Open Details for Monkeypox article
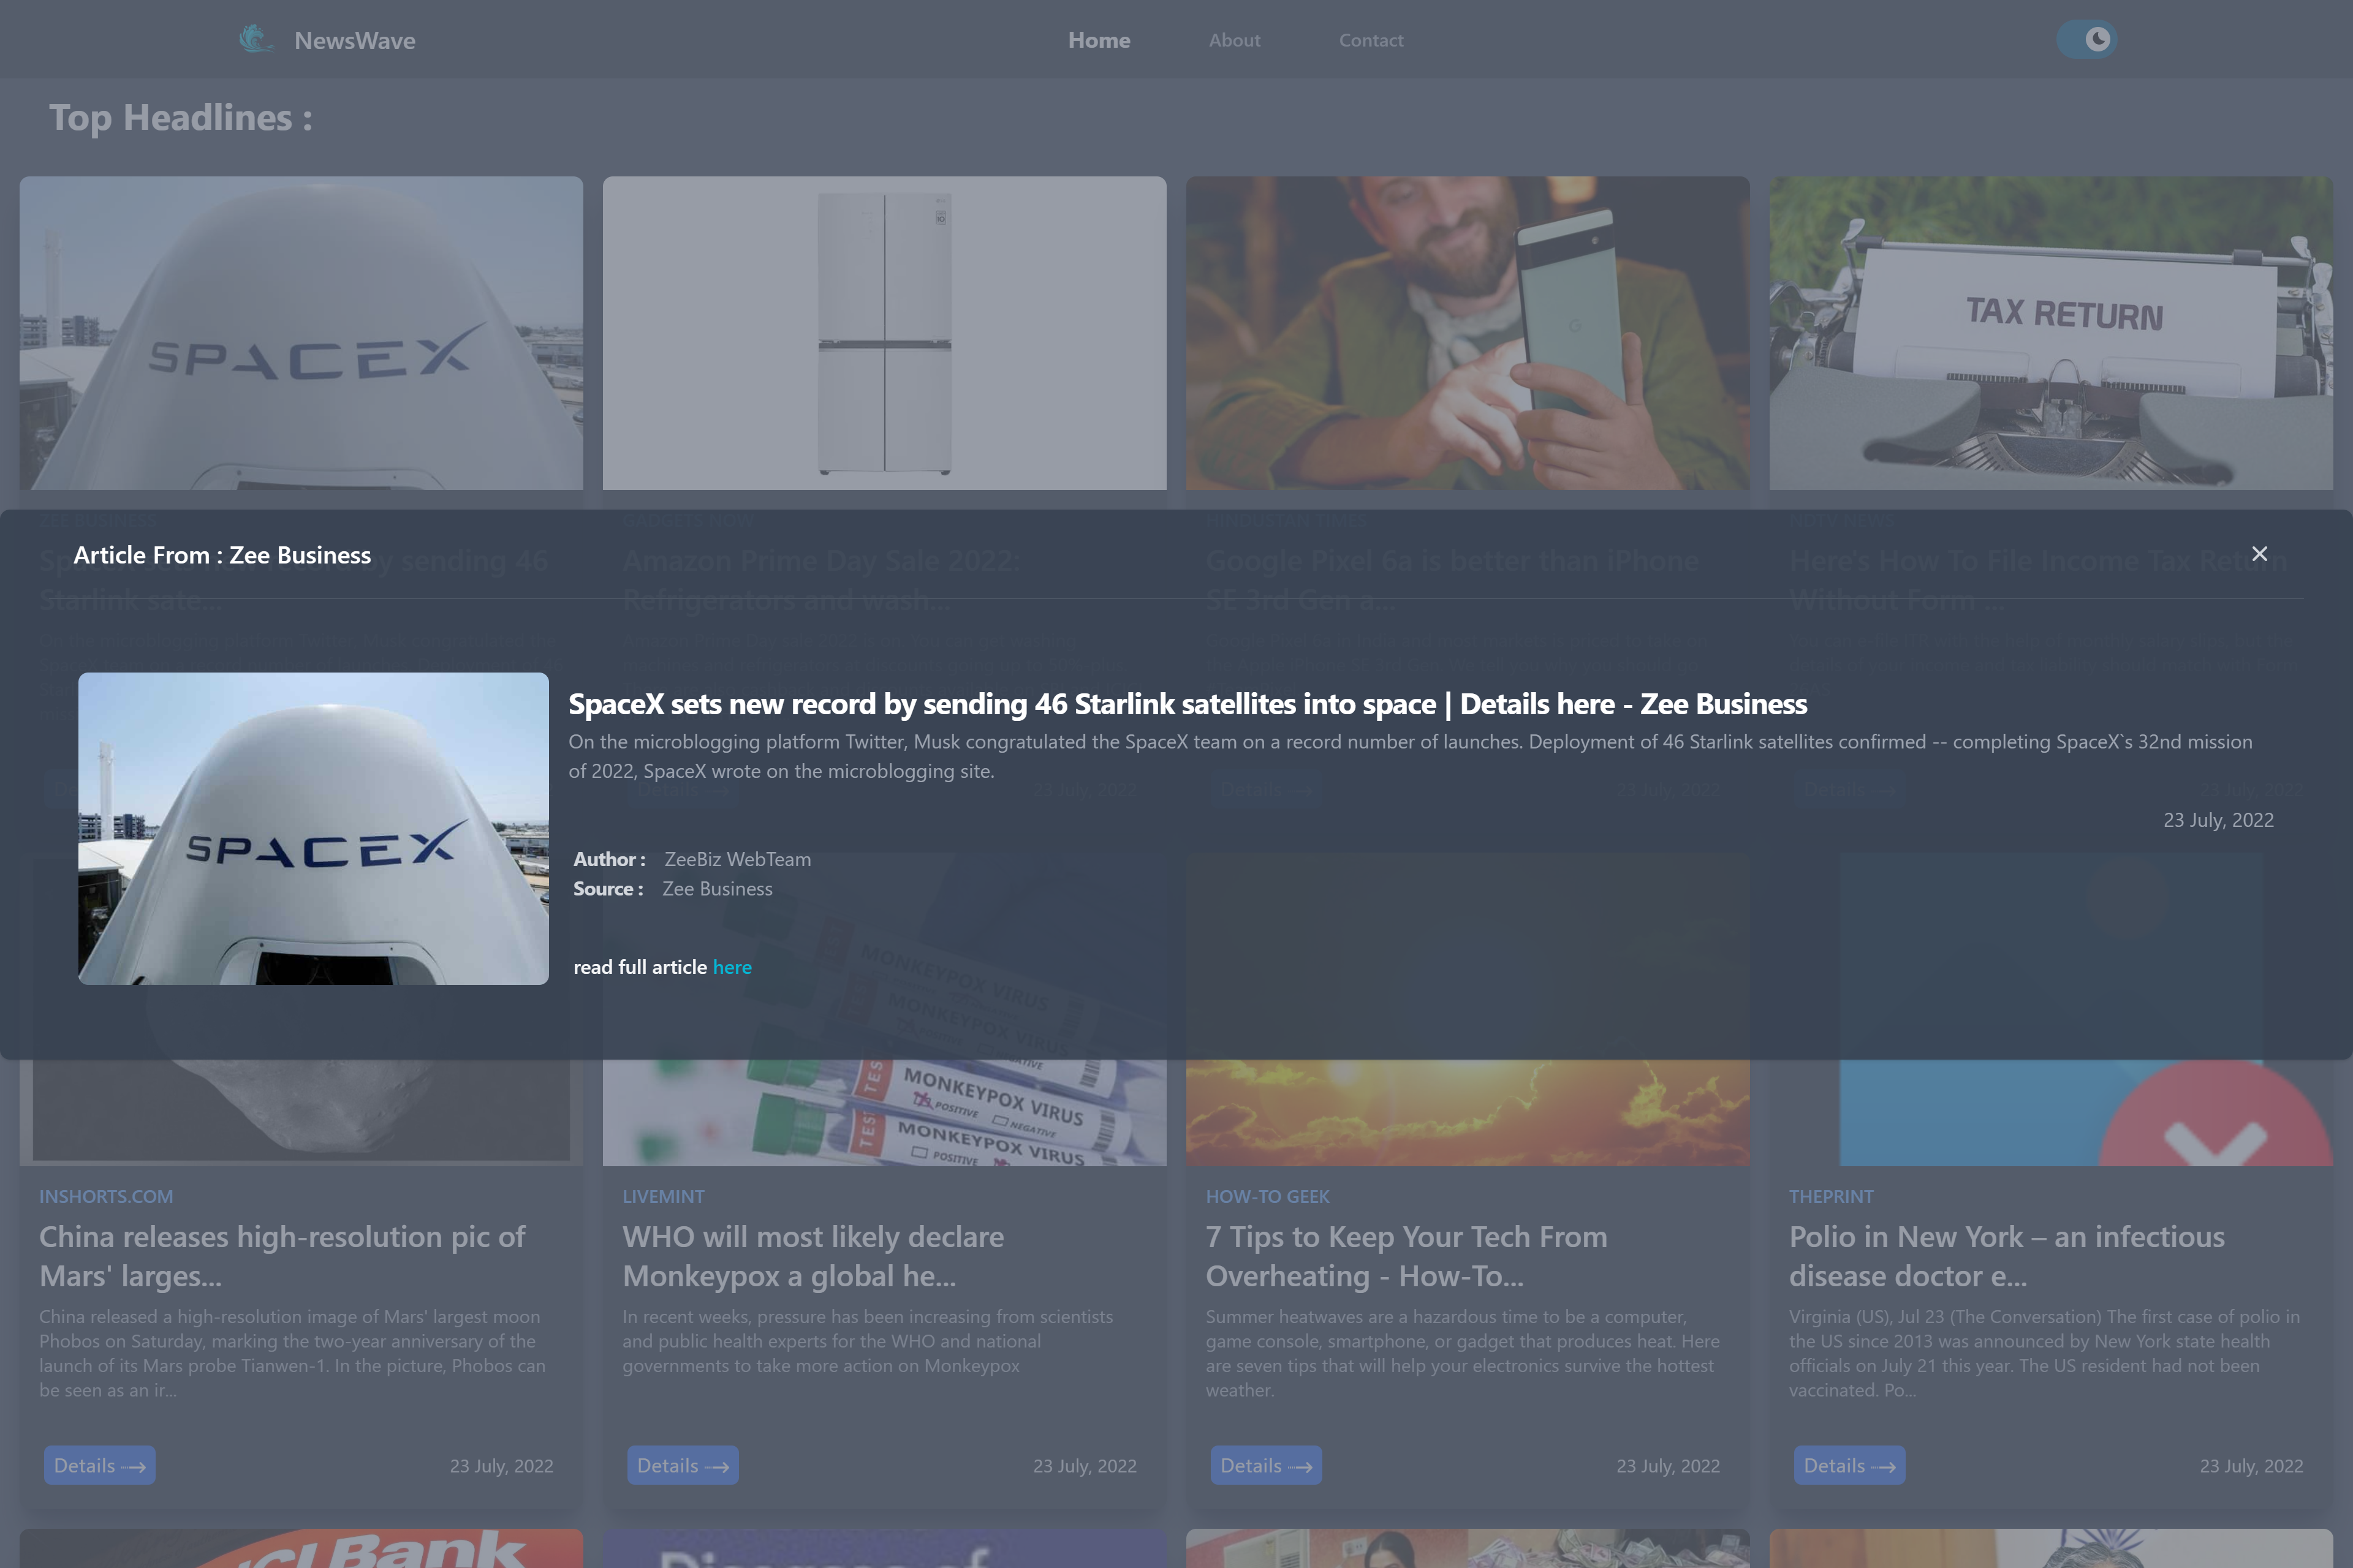The image size is (2353, 1568). (682, 1465)
